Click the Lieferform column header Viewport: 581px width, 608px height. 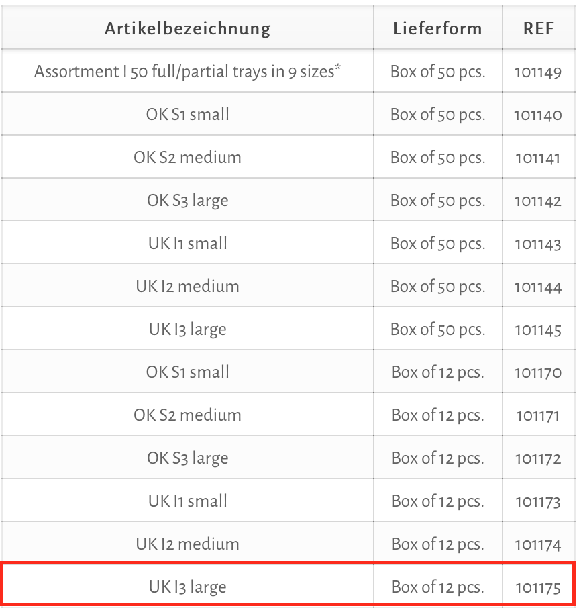click(437, 28)
